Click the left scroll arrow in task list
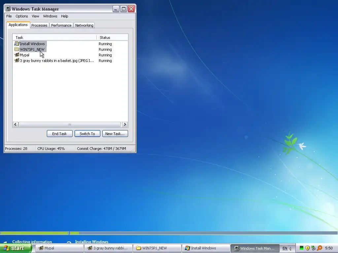The height and width of the screenshot is (253, 338). [x=16, y=124]
